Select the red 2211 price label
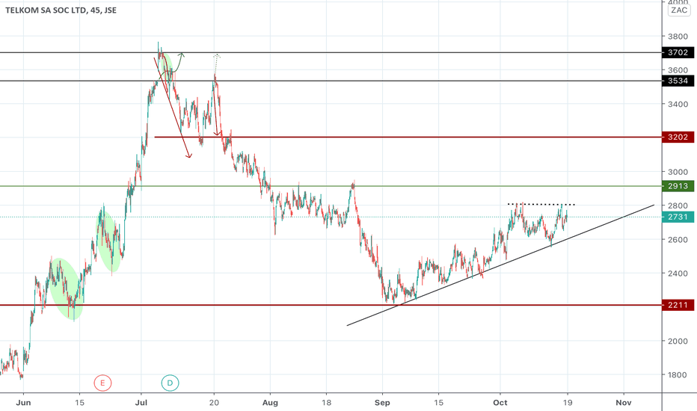The width and height of the screenshot is (697, 411). [678, 305]
